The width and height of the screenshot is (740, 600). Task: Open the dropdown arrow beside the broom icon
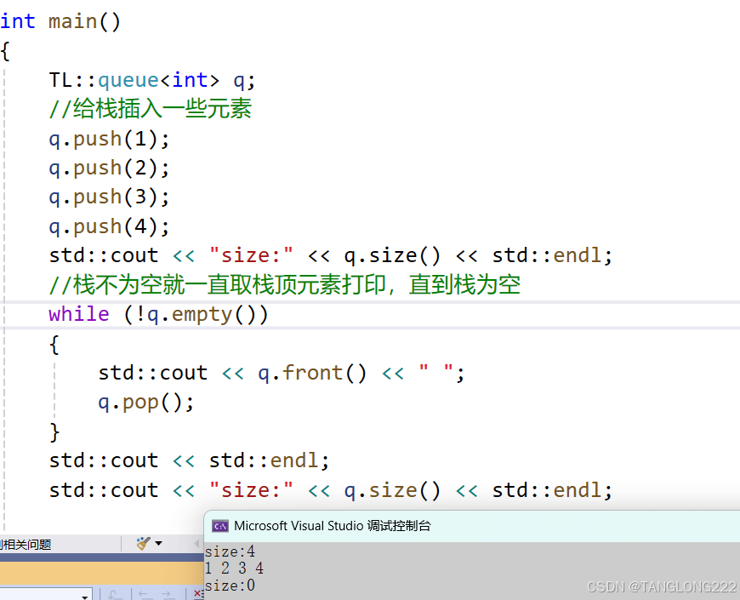pos(158,543)
